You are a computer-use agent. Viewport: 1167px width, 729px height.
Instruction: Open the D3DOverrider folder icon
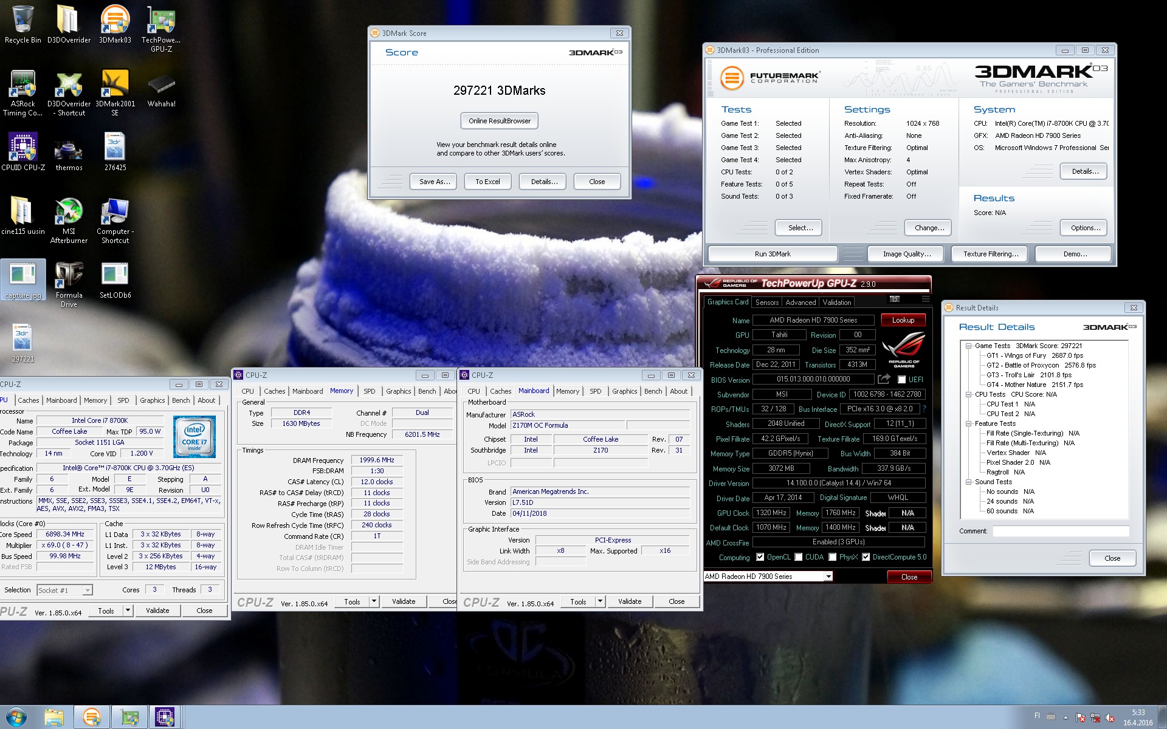(x=69, y=25)
